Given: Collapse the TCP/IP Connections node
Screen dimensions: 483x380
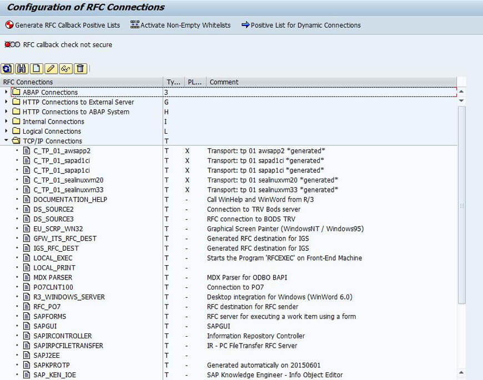Looking at the screenshot, I should (x=6, y=141).
